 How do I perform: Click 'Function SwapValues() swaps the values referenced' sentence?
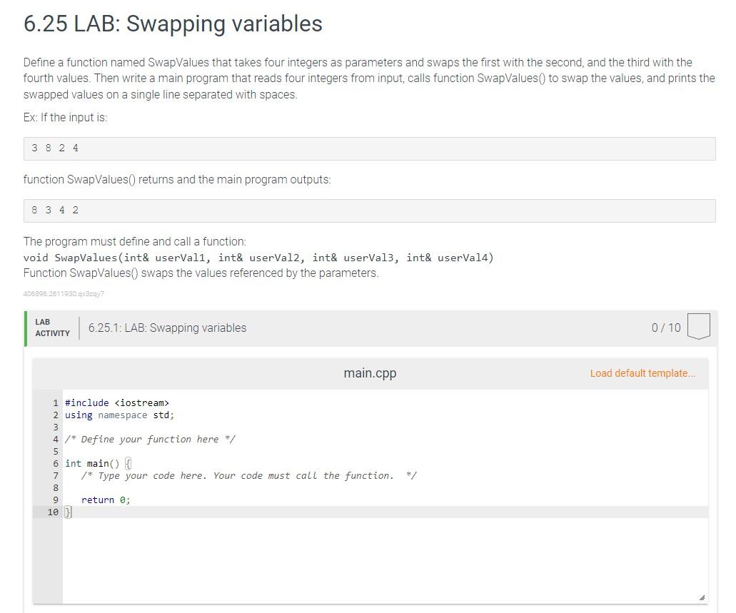tap(201, 273)
